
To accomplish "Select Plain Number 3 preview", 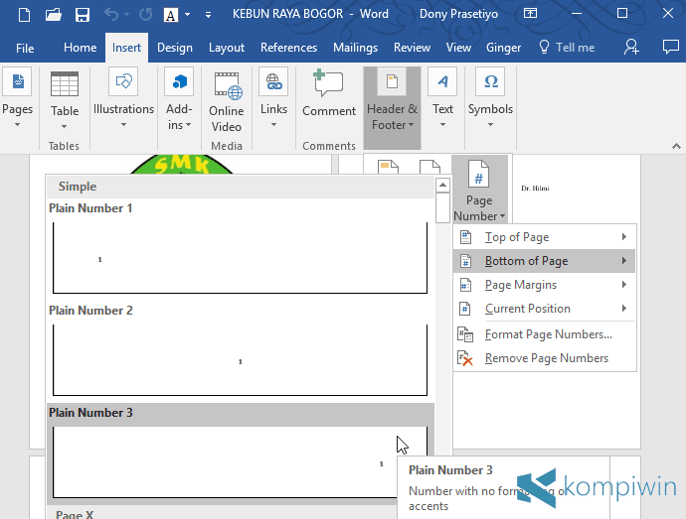I will click(x=241, y=462).
